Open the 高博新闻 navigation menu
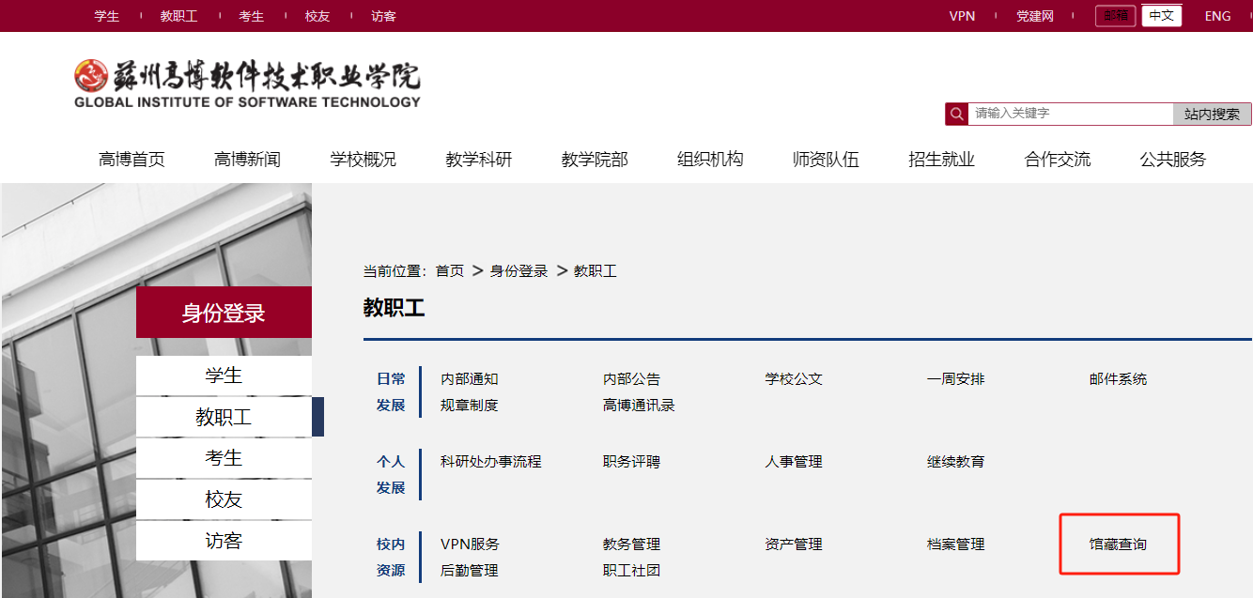 click(247, 160)
